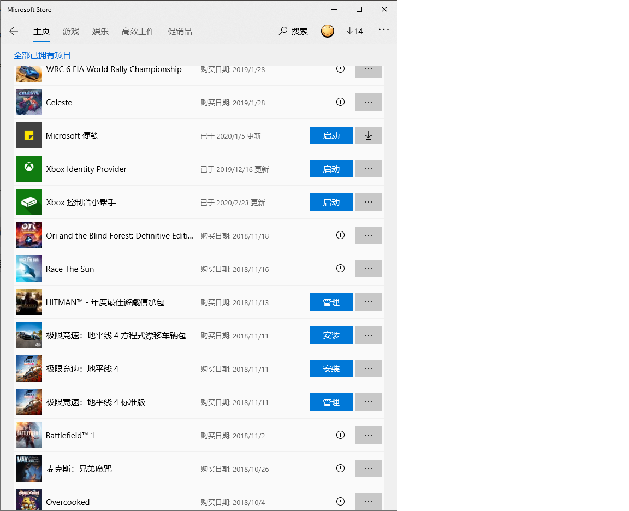Open more options for Xbox Identity Provider
629x511 pixels.
[x=368, y=169]
